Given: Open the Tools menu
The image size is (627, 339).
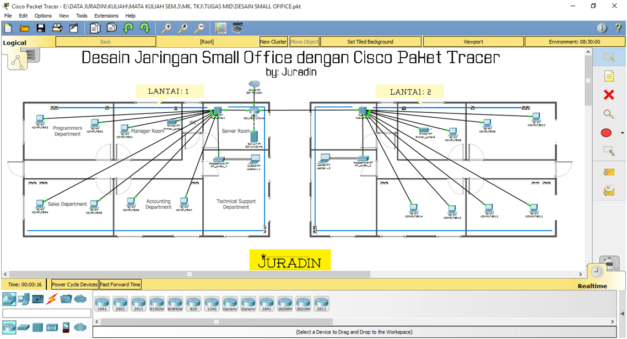Looking at the screenshot, I should tap(82, 15).
